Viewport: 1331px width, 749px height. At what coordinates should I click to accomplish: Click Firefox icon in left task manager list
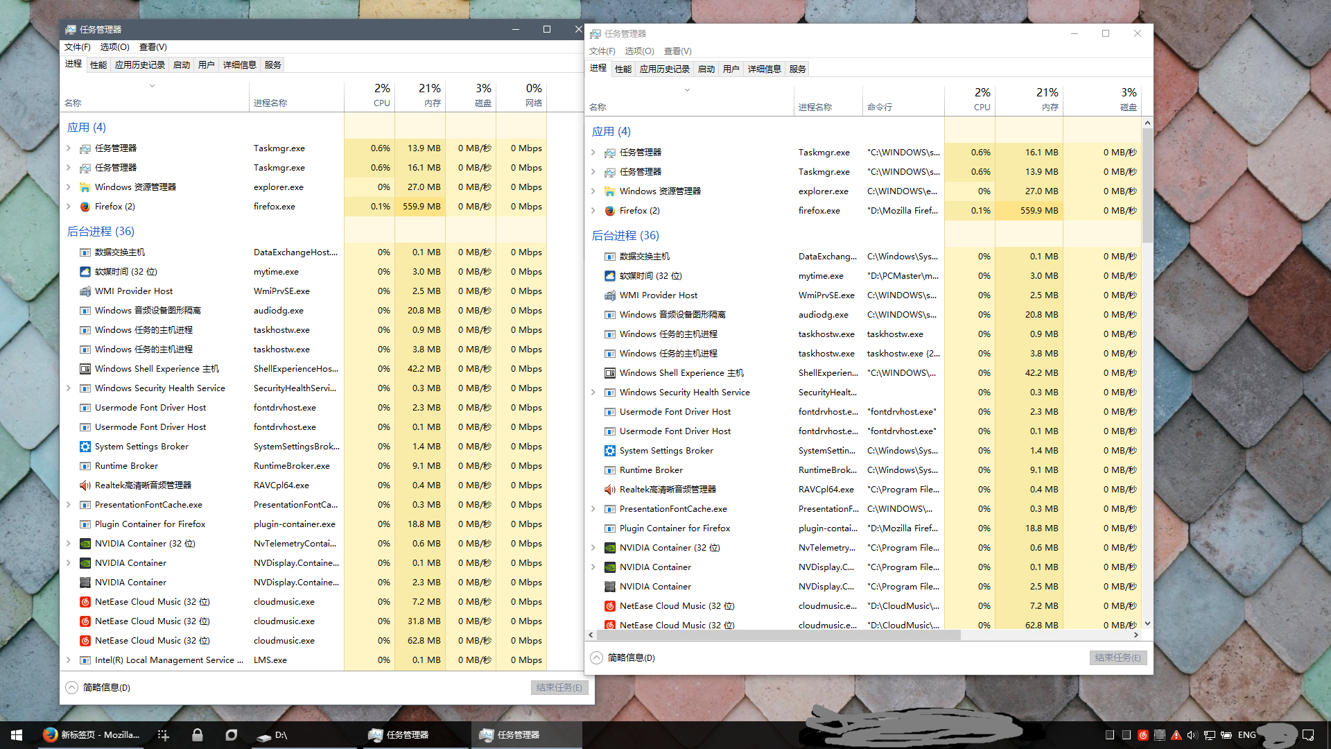click(85, 207)
